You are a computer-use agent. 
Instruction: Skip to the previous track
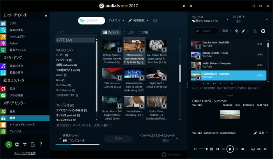pyautogui.click(x=218, y=149)
